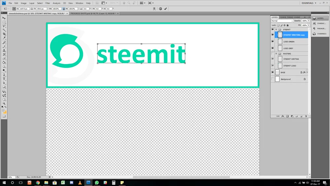This screenshot has height=186, width=330.
Task: Select the Brush tool
Action: pyautogui.click(x=4, y=47)
